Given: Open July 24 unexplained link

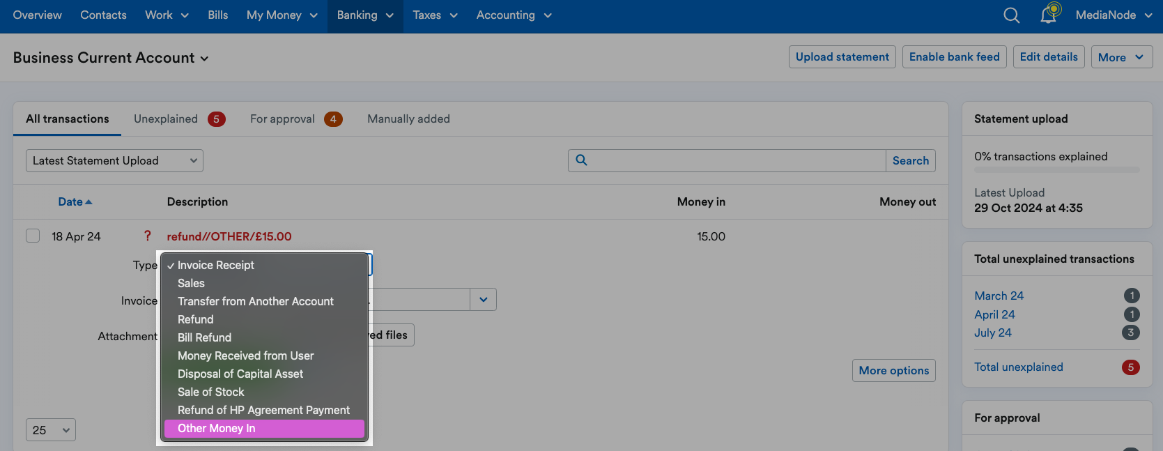Looking at the screenshot, I should point(992,332).
